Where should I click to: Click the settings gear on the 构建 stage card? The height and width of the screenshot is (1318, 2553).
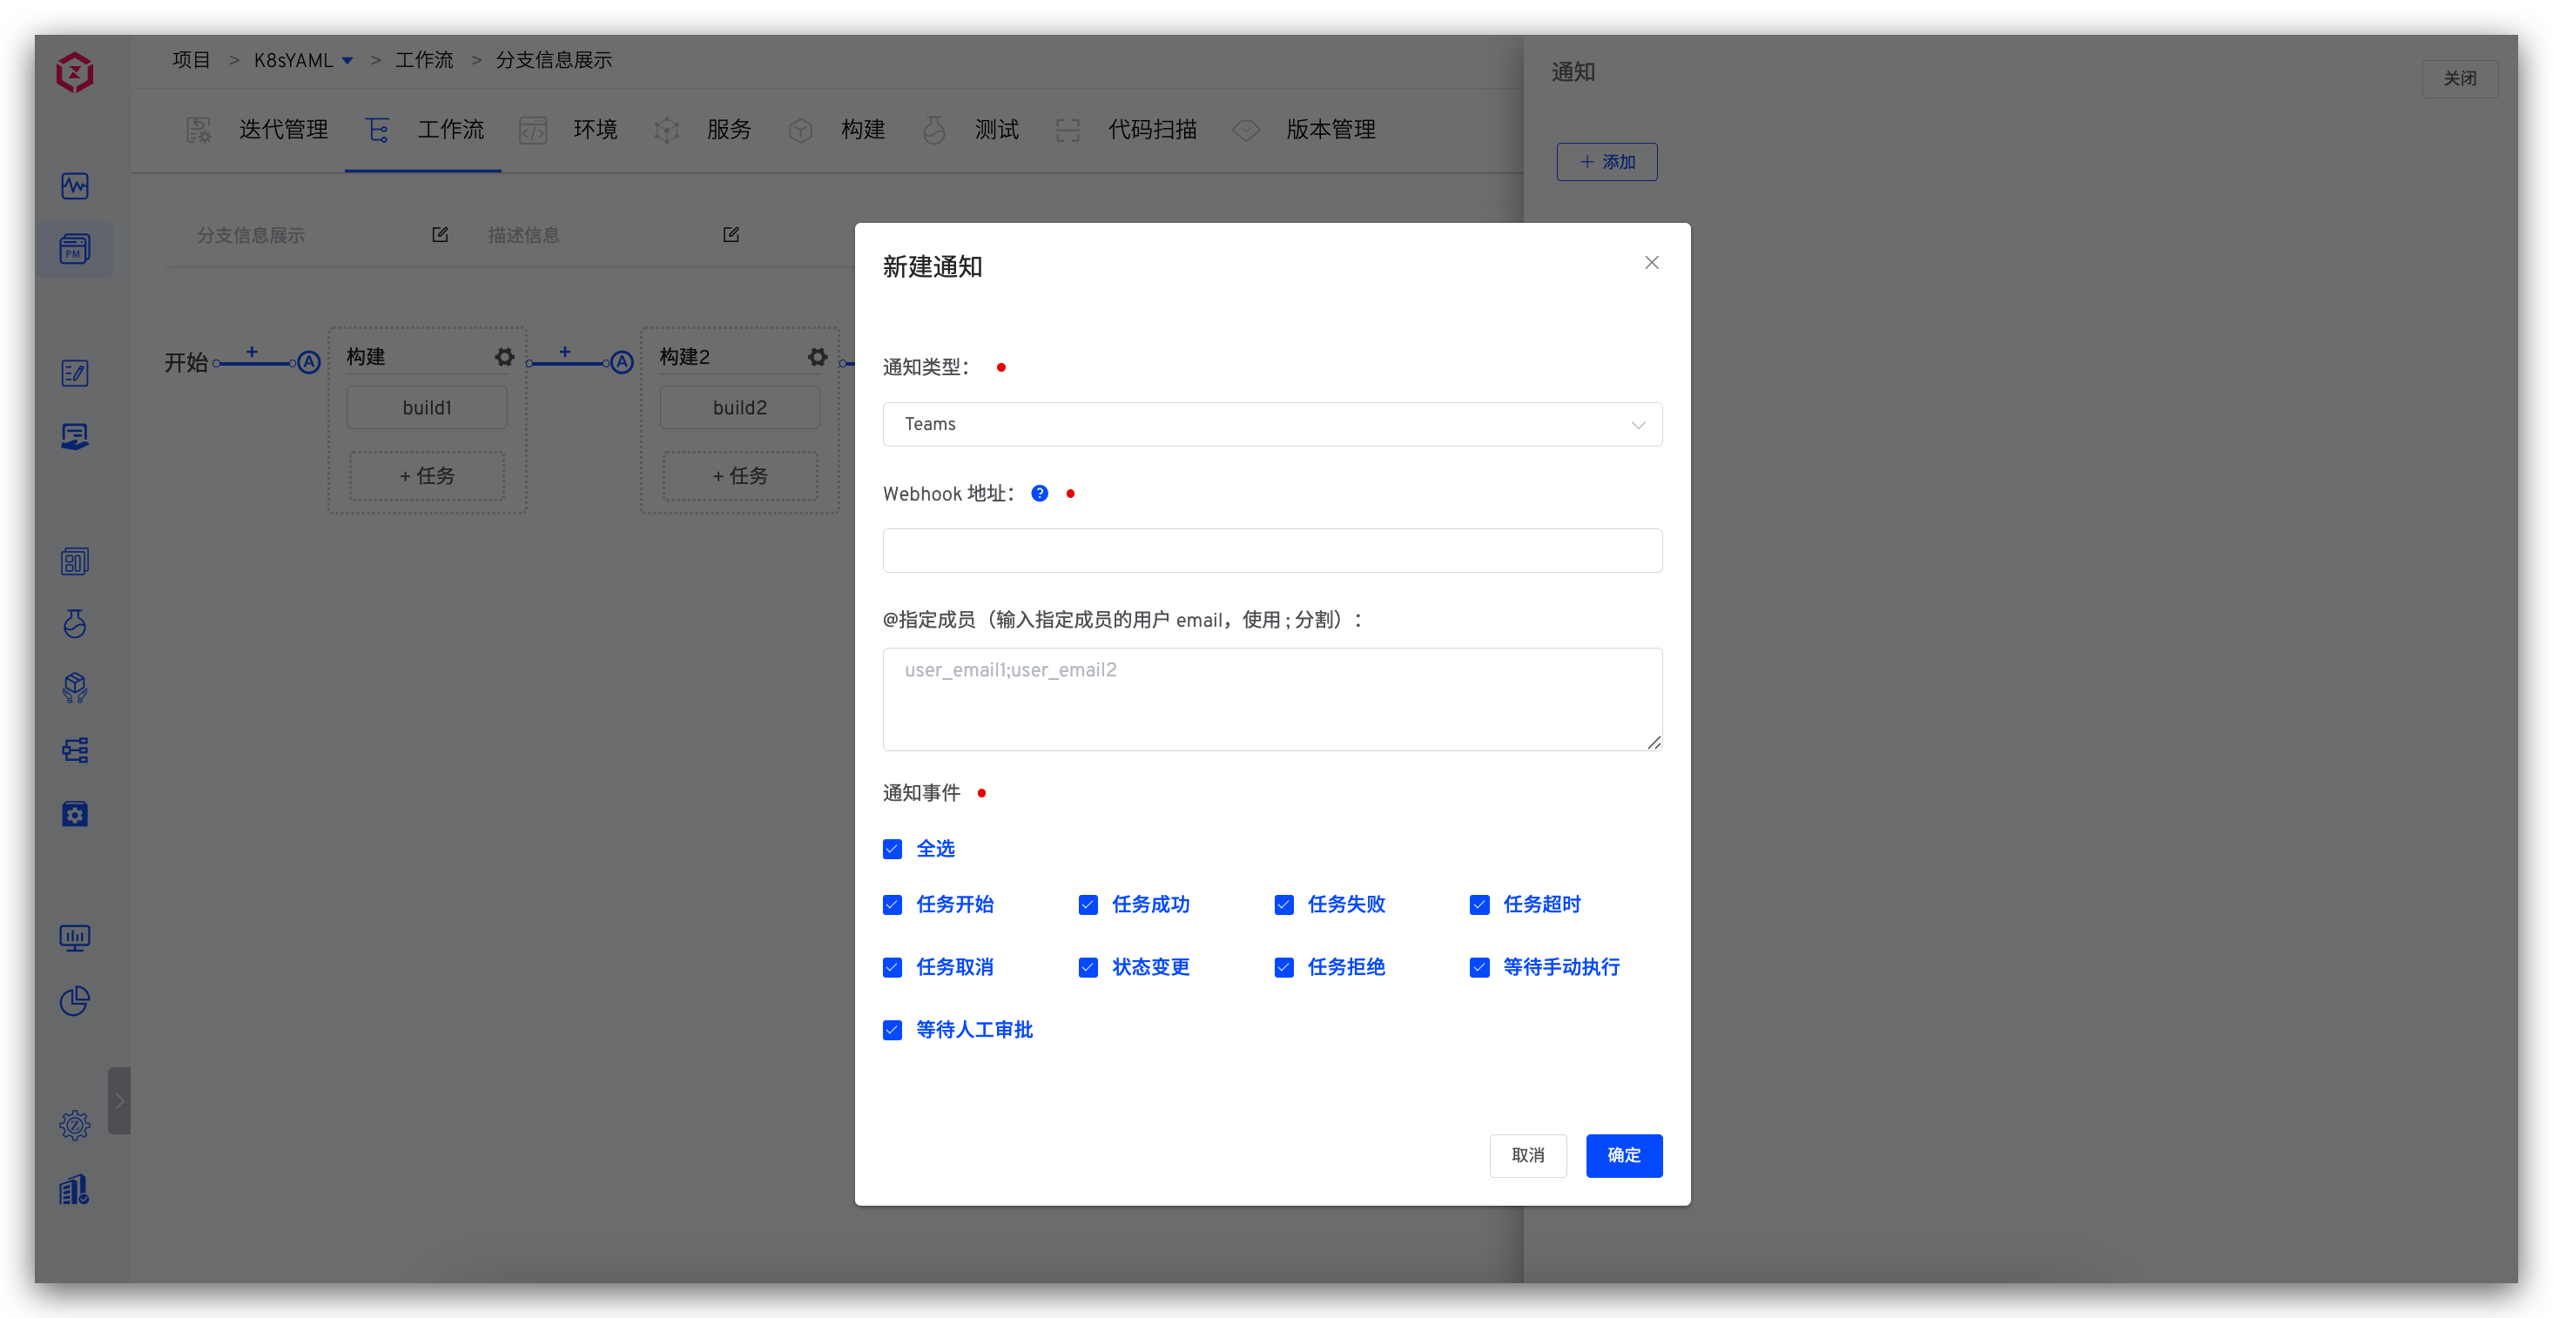pos(504,357)
